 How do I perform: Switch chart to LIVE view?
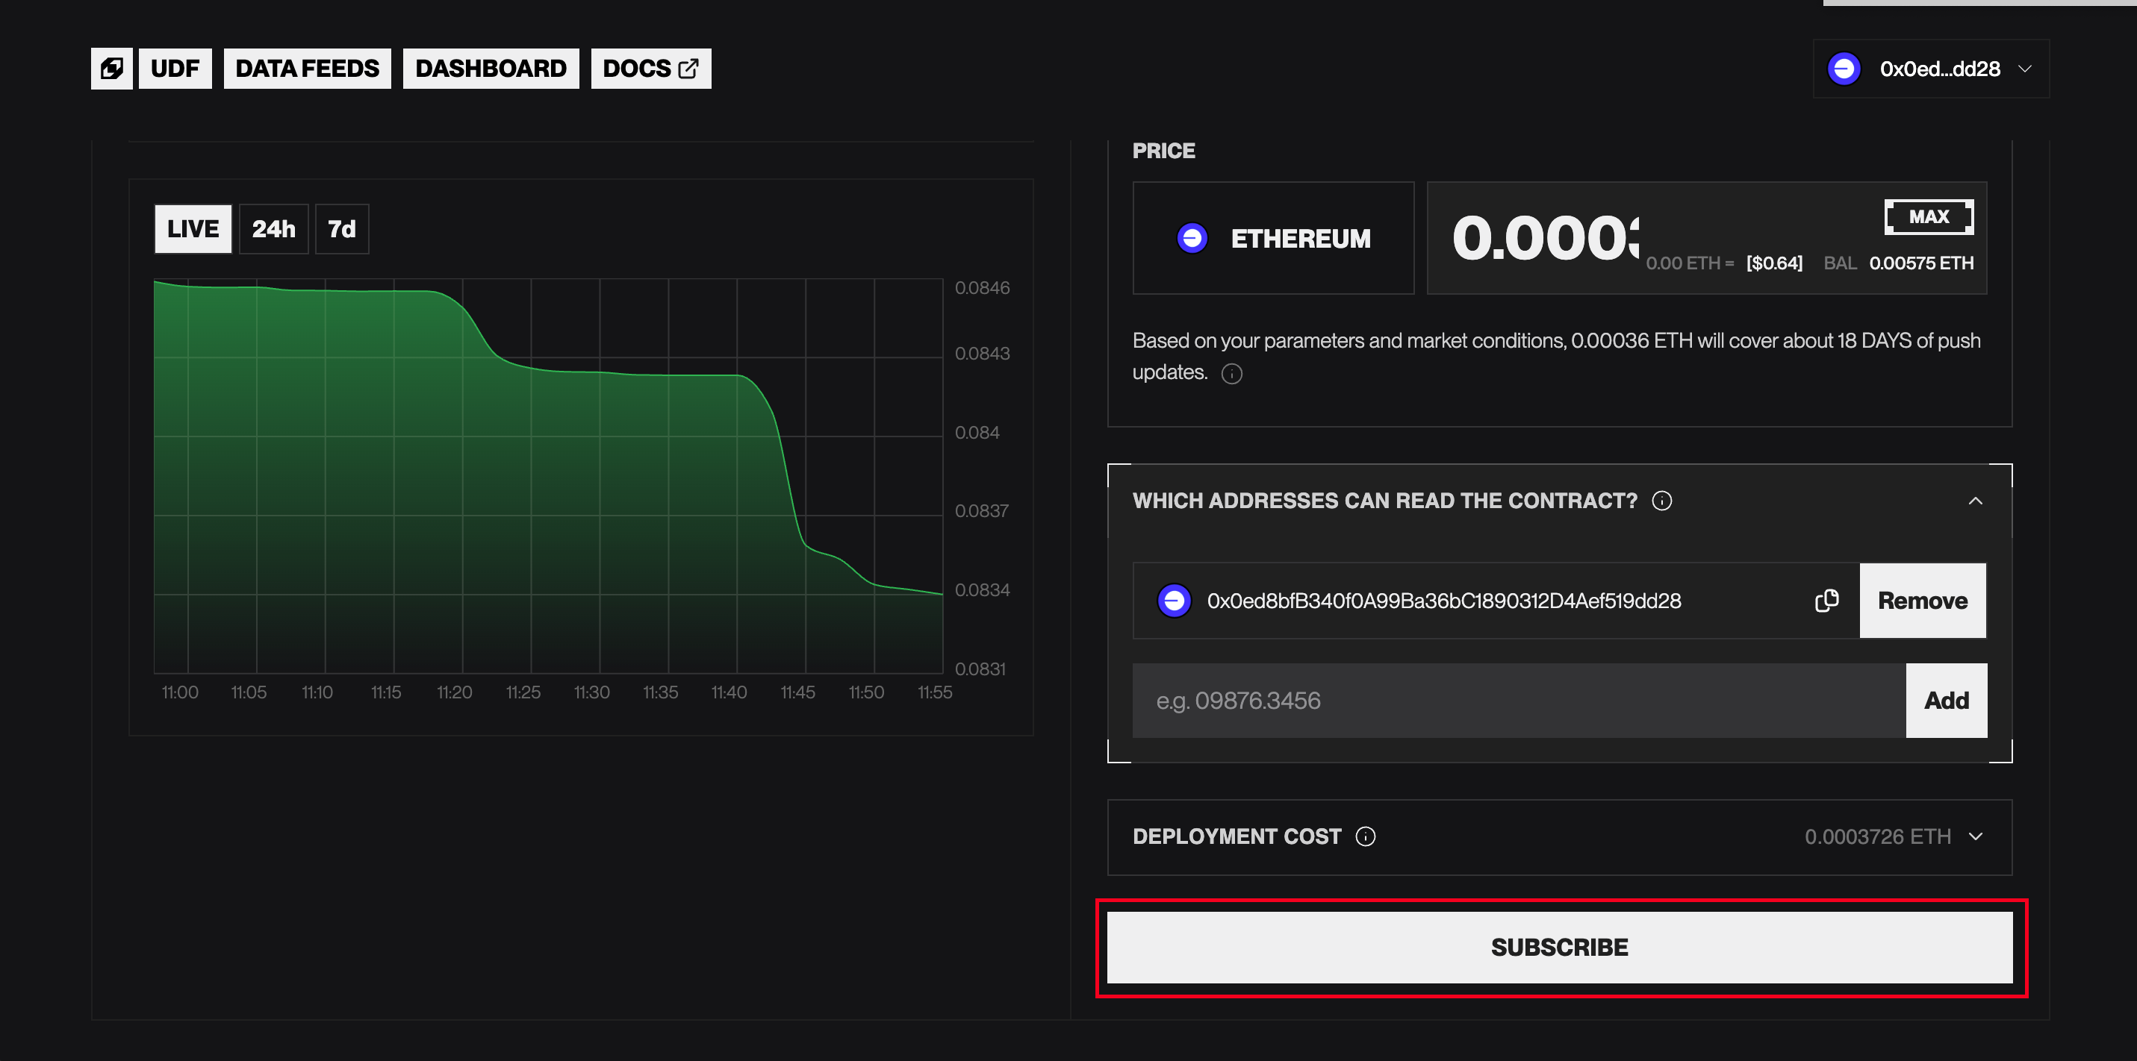193,229
